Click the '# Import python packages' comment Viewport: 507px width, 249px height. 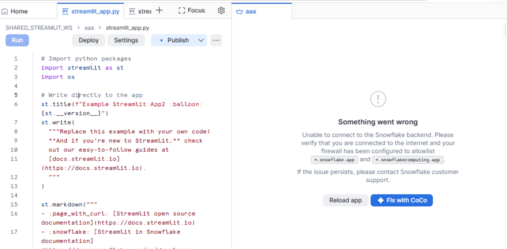click(86, 59)
